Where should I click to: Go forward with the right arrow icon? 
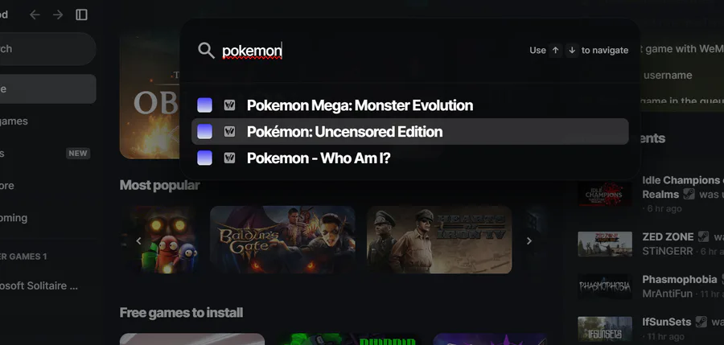pyautogui.click(x=58, y=14)
